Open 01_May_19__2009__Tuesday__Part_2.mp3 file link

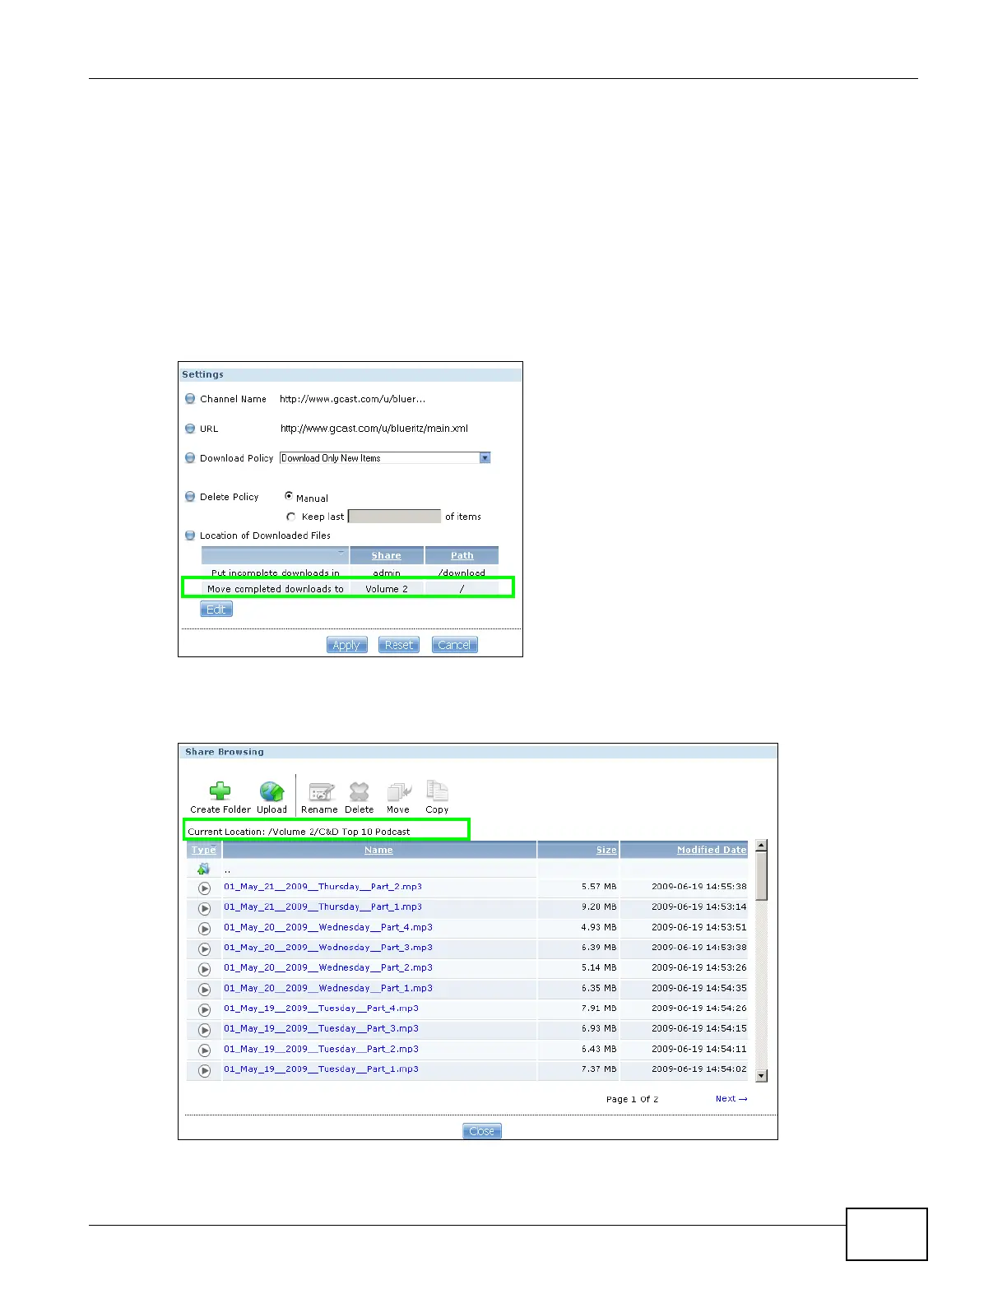pos(321,1049)
